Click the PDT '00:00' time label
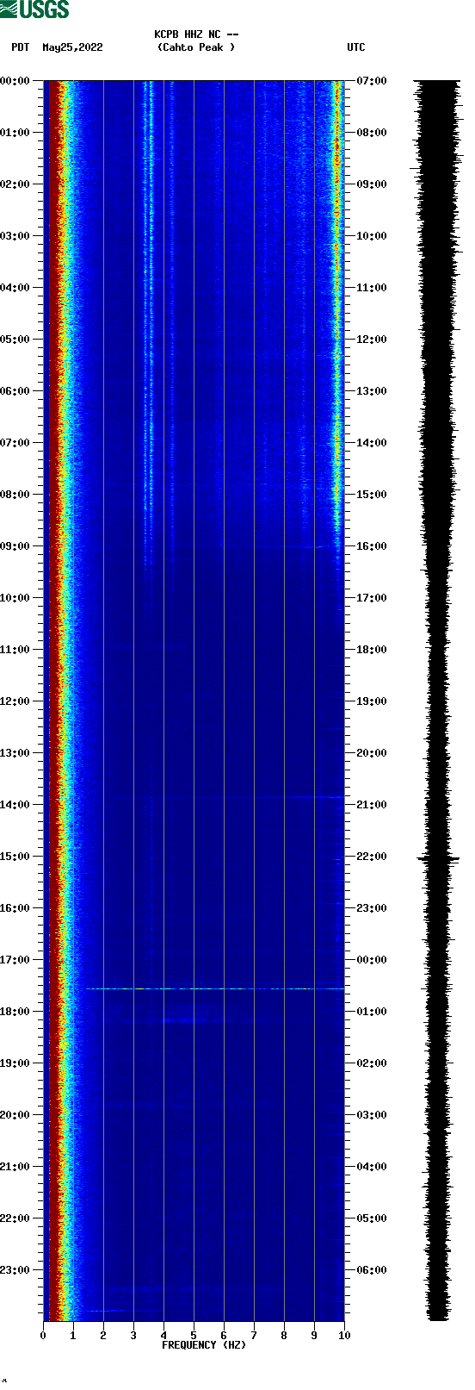 [x=15, y=81]
